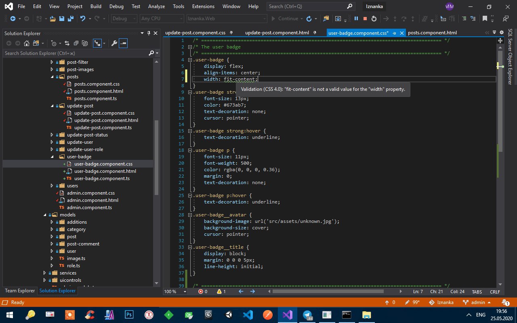Image resolution: width=517 pixels, height=323 pixels.
Task: Click the 99* pending changes status button
Action: tap(412, 302)
